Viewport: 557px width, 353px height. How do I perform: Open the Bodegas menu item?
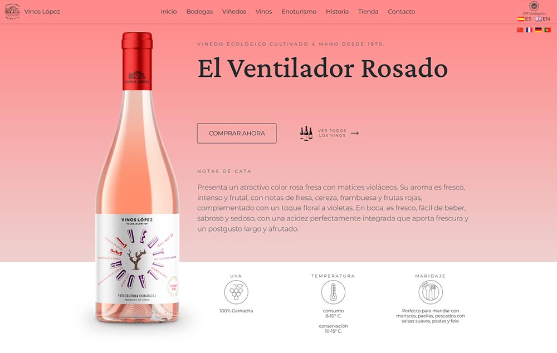tap(199, 11)
